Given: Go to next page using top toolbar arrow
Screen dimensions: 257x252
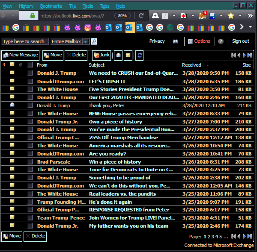Looking at the screenshot, I should click(244, 55).
